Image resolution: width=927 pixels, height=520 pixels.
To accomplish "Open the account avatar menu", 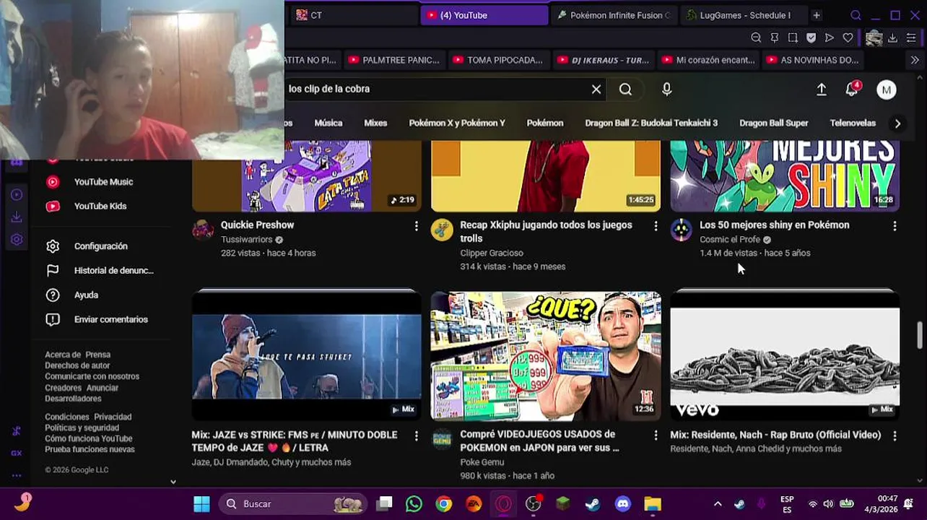I will coord(886,90).
